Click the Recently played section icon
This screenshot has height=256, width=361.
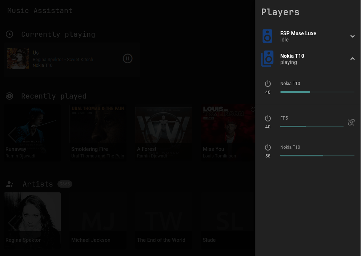pyautogui.click(x=9, y=96)
